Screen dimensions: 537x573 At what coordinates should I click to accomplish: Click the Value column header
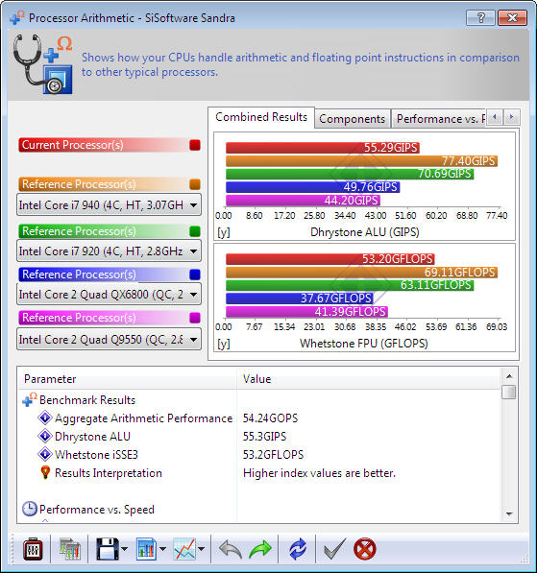click(368, 379)
